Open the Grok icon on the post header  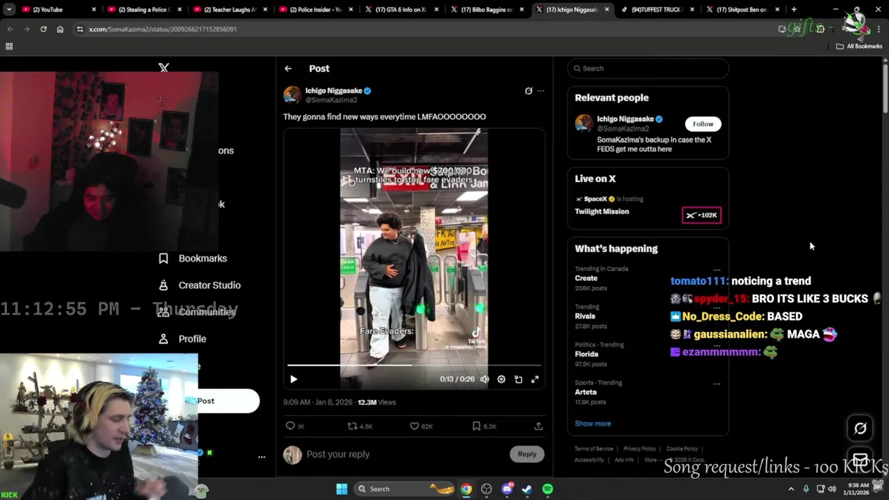tap(529, 91)
